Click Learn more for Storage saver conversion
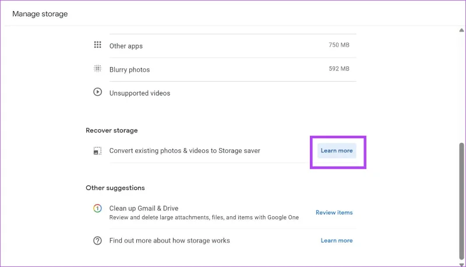466x267 pixels. (x=337, y=151)
